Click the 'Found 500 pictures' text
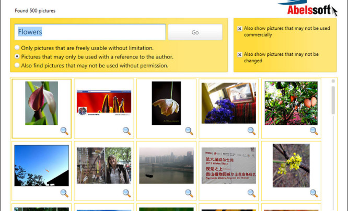The height and width of the screenshot is (211, 348). 35,10
